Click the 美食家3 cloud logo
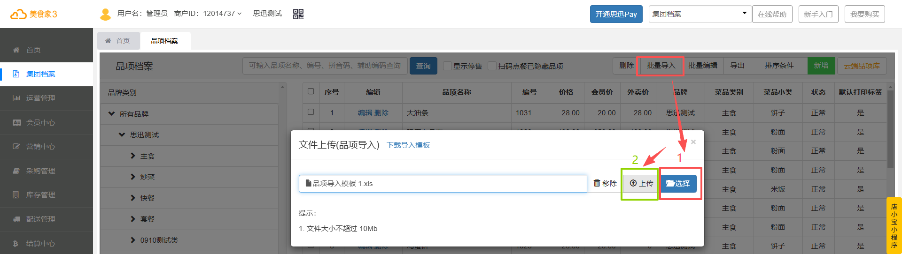 point(33,14)
